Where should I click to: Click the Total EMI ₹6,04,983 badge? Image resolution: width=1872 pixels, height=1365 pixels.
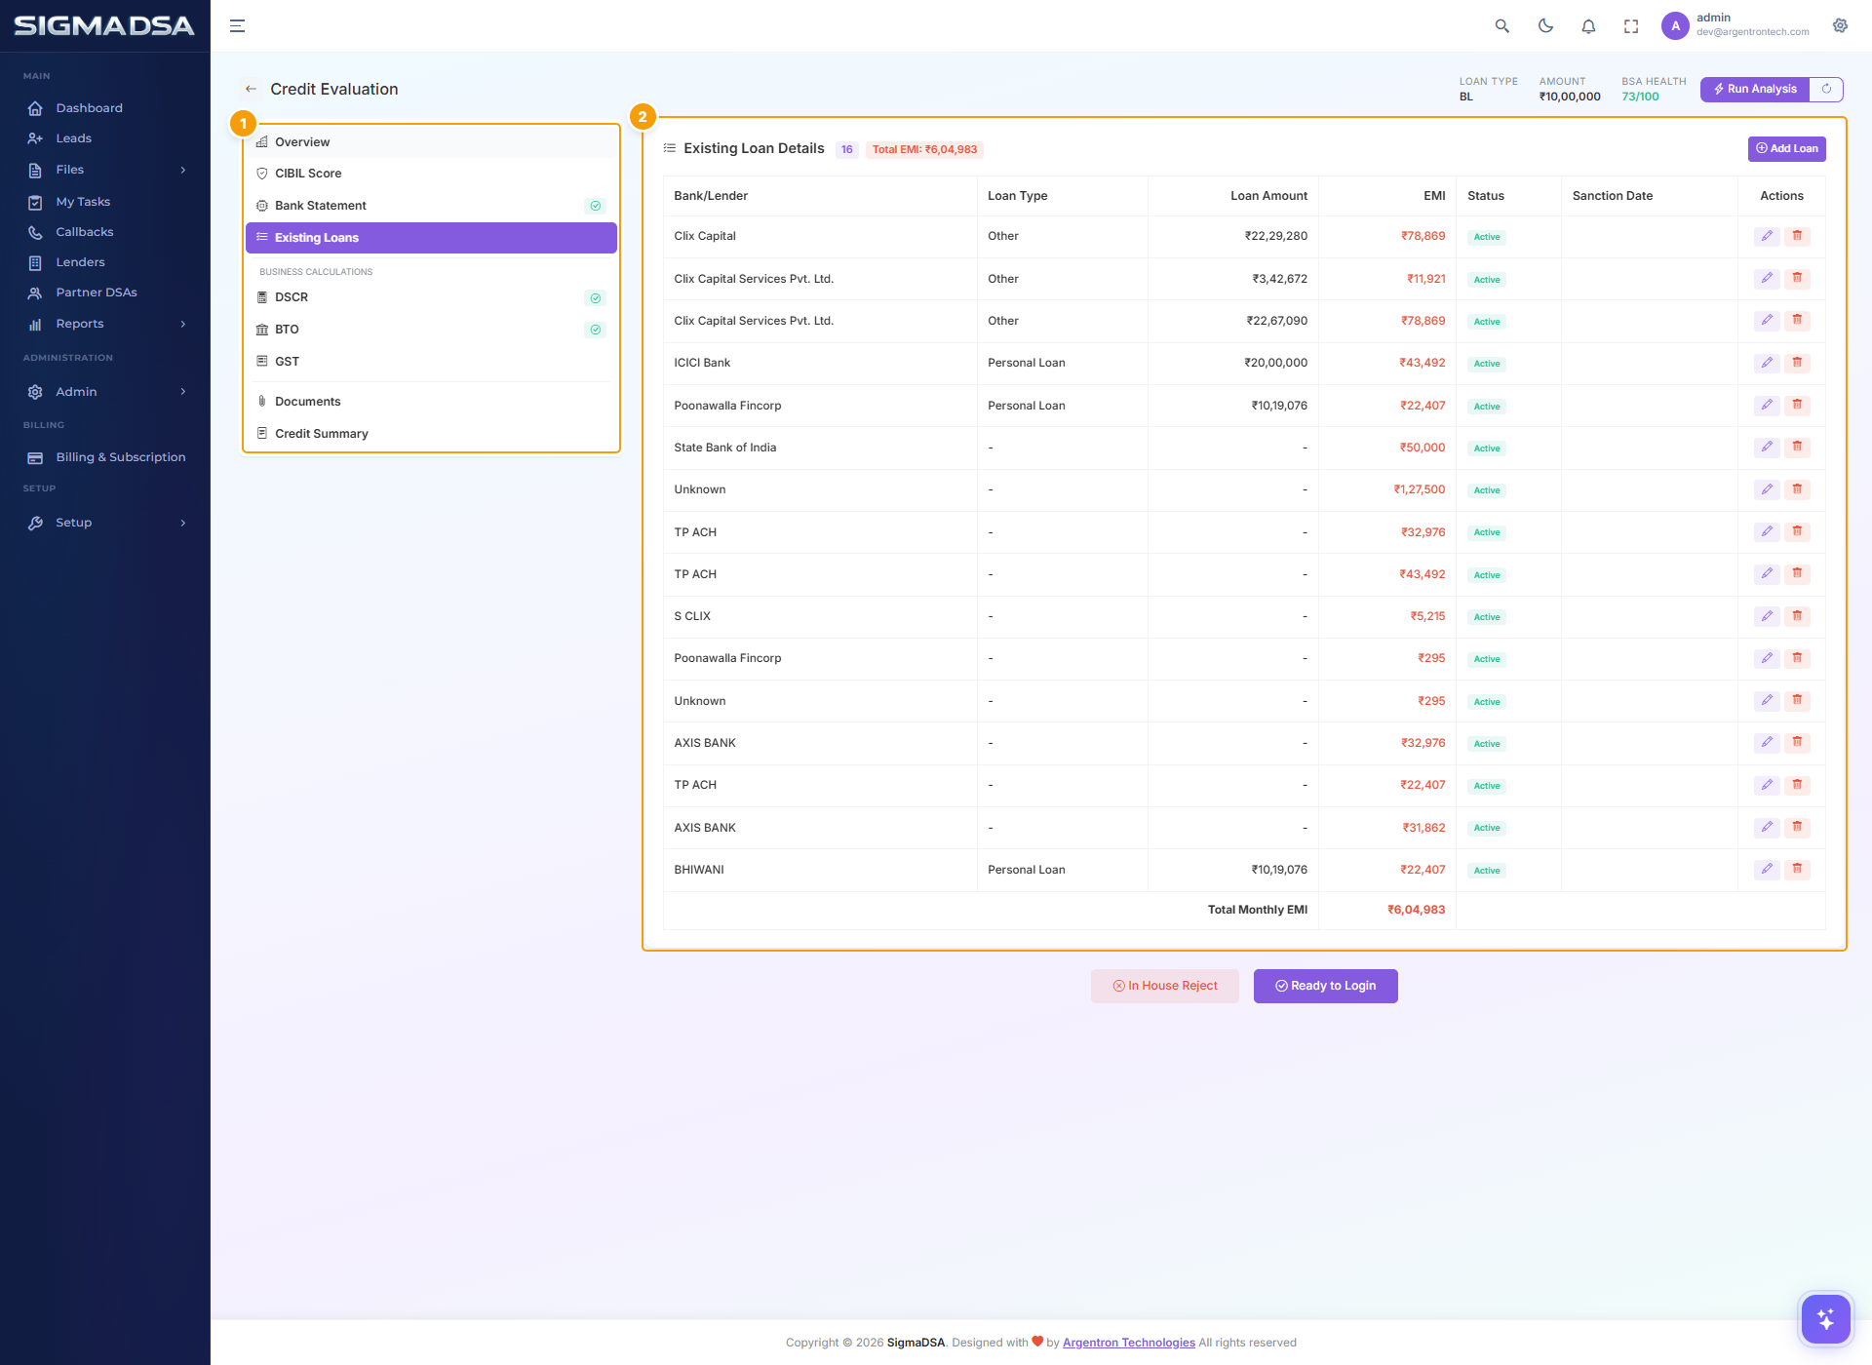pyautogui.click(x=924, y=150)
